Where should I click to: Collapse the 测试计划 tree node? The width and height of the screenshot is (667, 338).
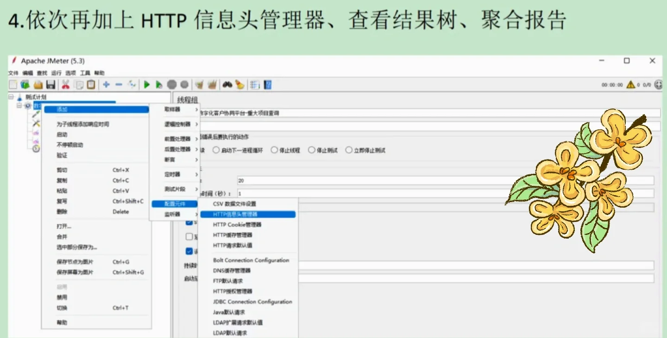[11, 97]
